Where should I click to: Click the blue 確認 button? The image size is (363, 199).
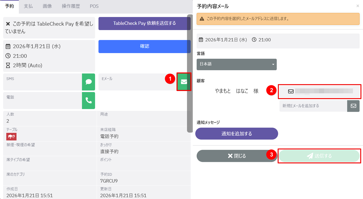click(x=145, y=47)
